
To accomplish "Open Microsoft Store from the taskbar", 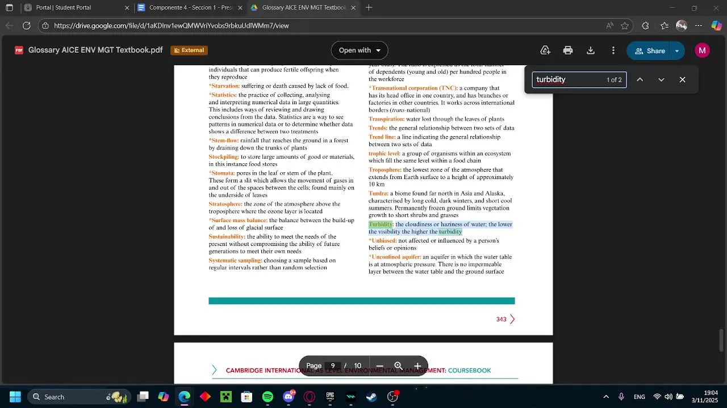I will tap(246, 397).
